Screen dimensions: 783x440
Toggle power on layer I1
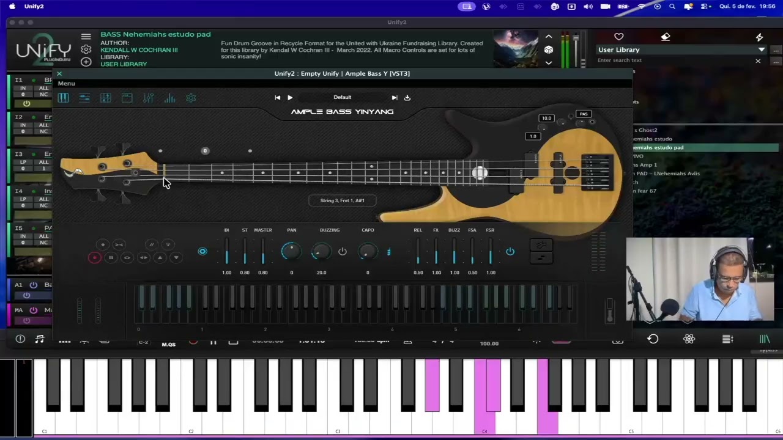point(26,103)
